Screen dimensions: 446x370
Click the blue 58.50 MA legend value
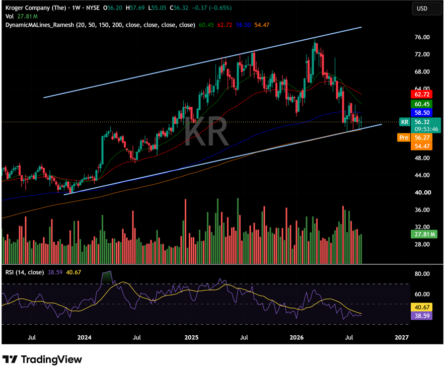243,25
